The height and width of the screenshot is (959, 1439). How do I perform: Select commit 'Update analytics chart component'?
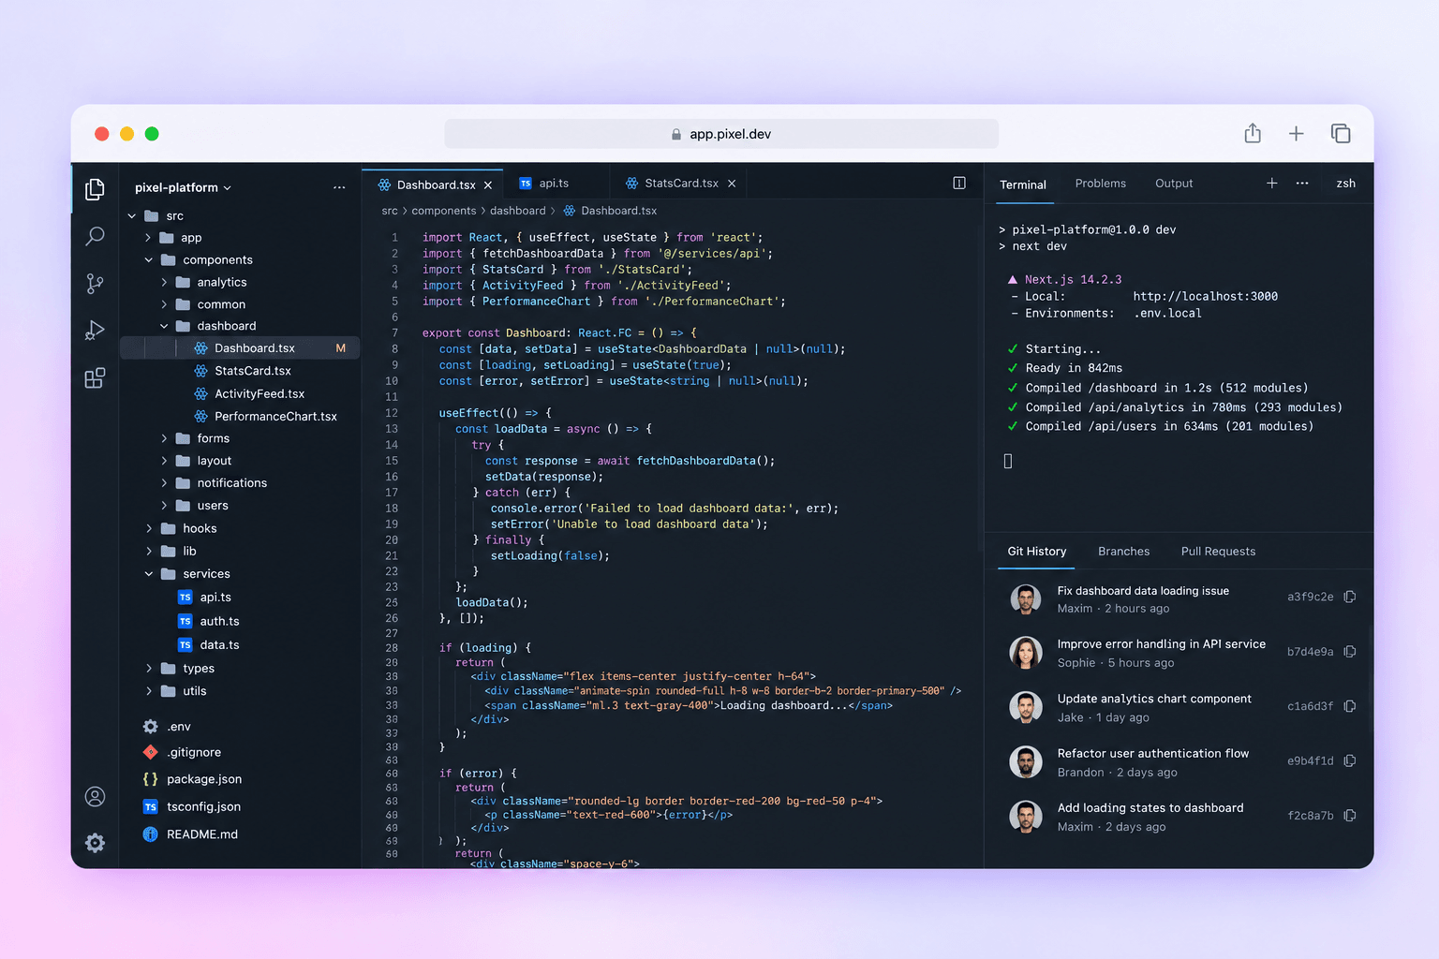[1154, 699]
